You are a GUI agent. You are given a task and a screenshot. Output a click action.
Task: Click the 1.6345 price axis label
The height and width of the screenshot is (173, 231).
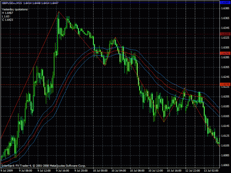[225, 28]
